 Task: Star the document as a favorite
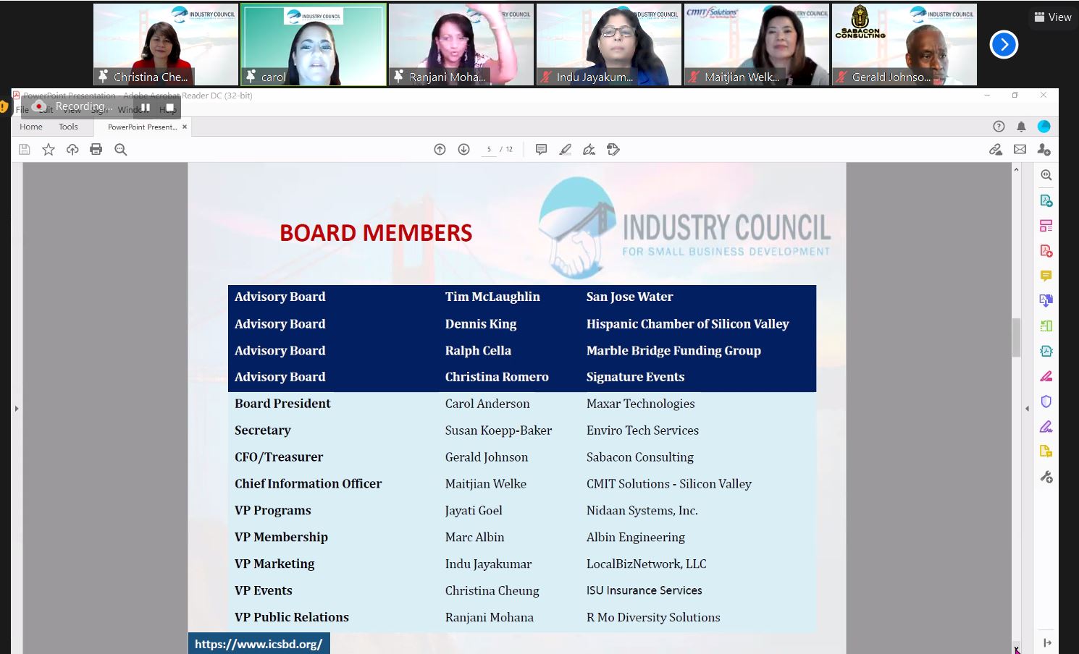click(x=49, y=149)
